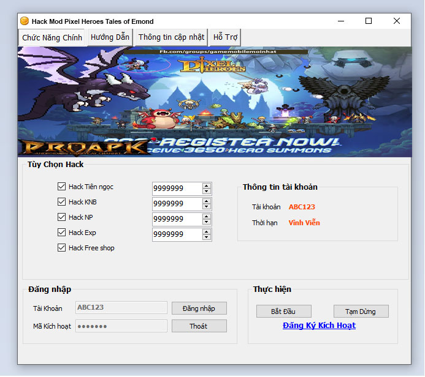Toggle the Hack KNB checkbox
The height and width of the screenshot is (377, 425).
tap(61, 202)
